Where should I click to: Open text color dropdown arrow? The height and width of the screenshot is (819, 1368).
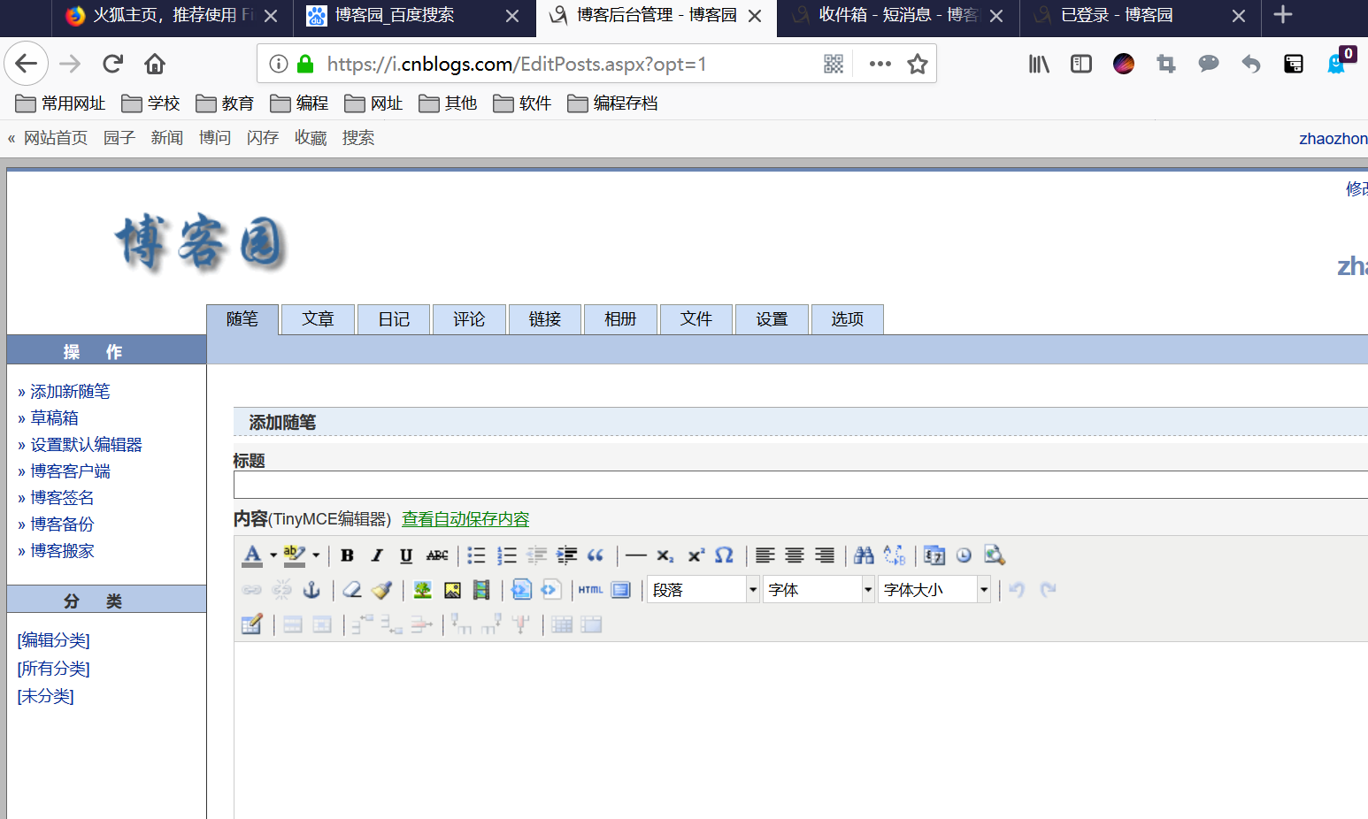[273, 555]
